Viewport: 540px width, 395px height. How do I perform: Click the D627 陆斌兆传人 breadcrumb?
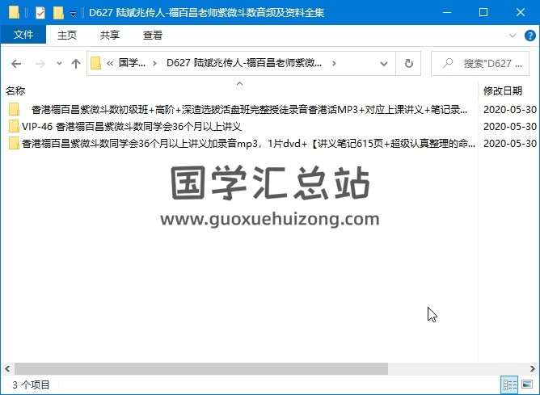coord(244,63)
